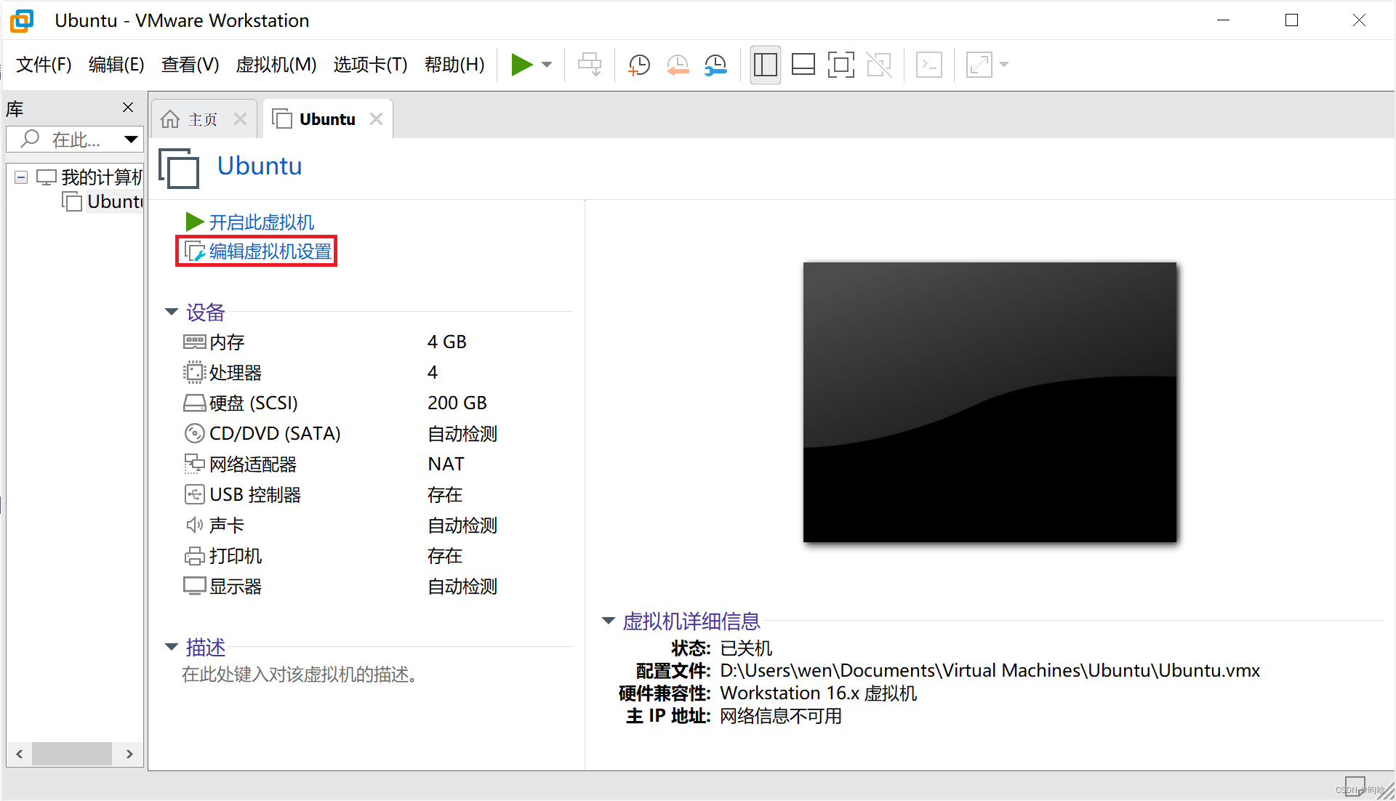Open the snapshot manager
The image size is (1396, 801).
tap(715, 65)
